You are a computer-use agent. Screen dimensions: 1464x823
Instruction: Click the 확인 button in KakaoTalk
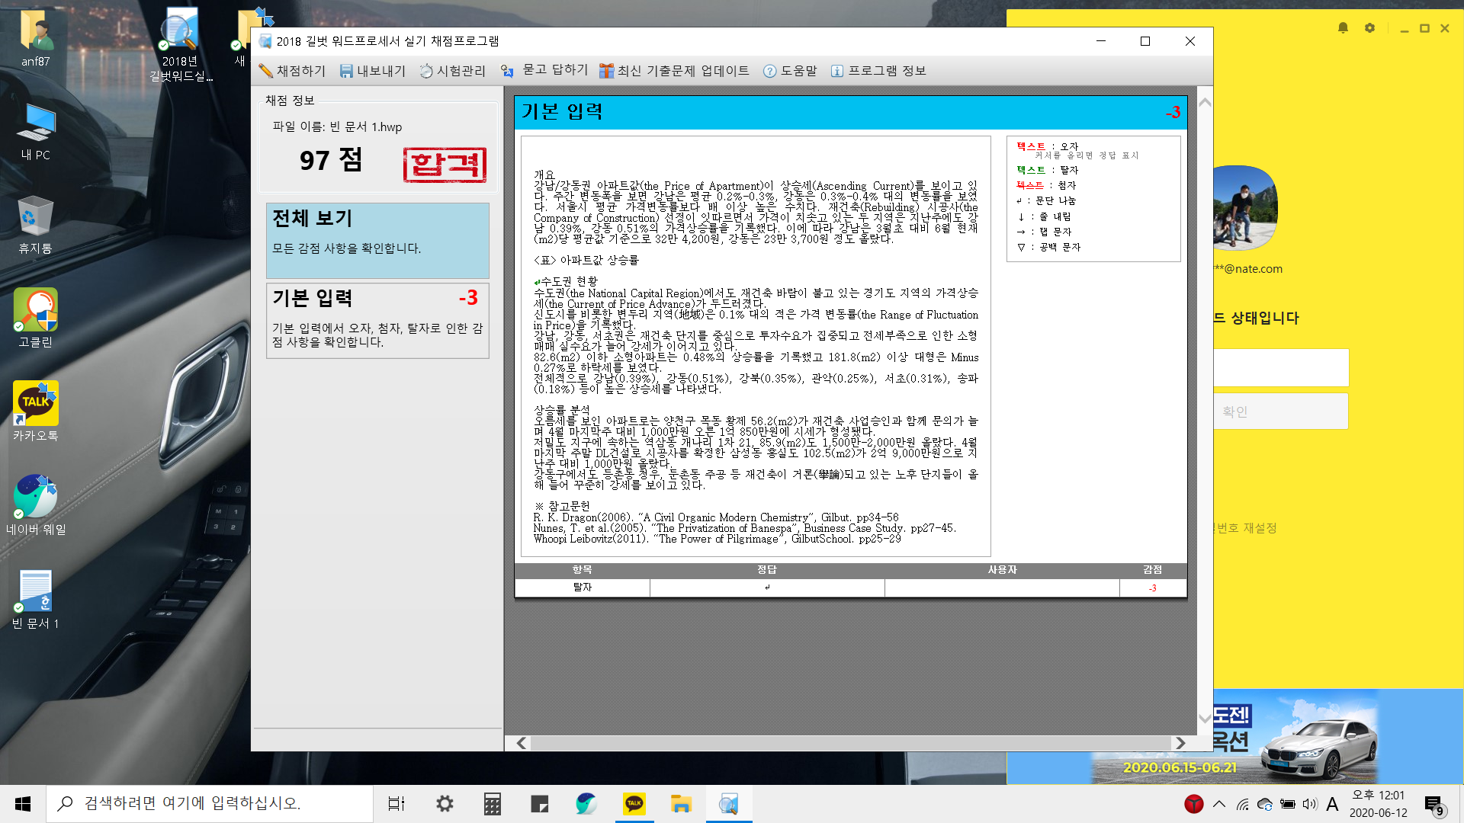pyautogui.click(x=1280, y=411)
